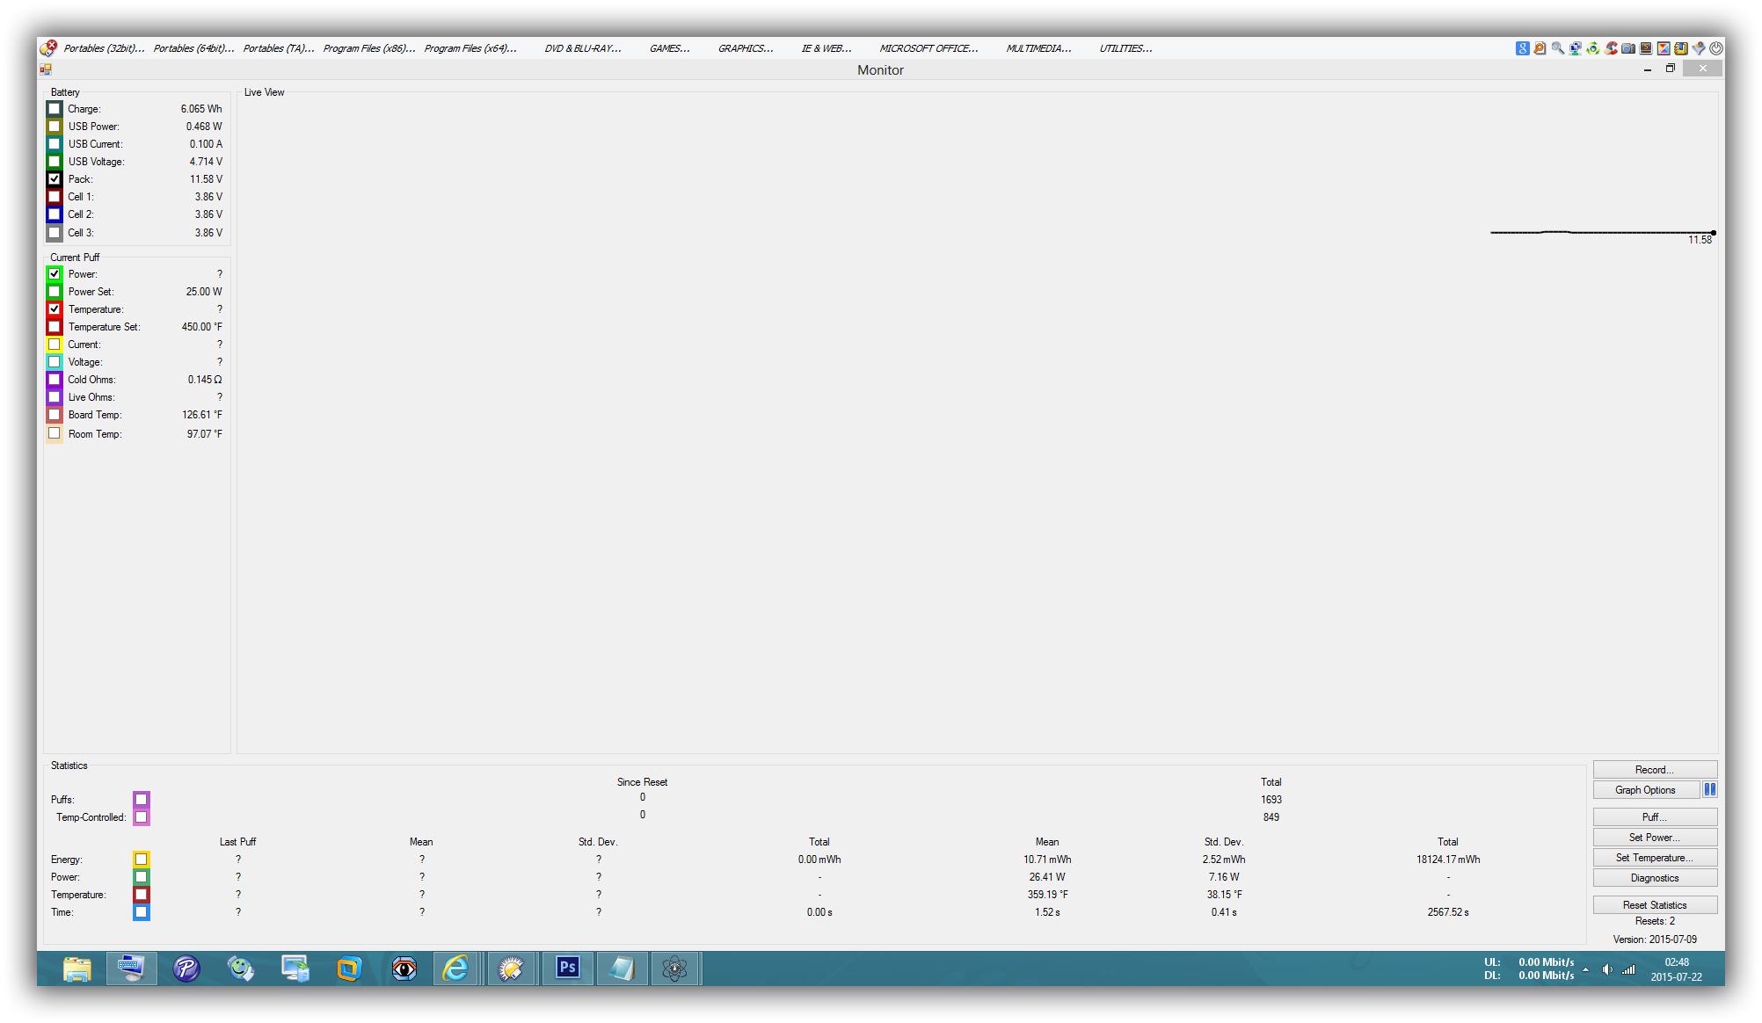The width and height of the screenshot is (1762, 1023).
Task: Uncheck the Pack voltage checkbox
Action: 55,178
